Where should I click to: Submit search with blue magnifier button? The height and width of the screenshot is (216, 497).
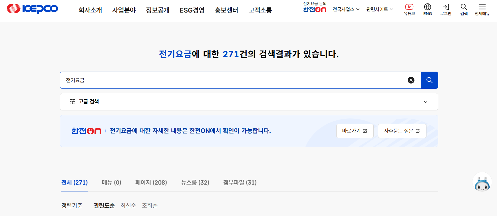click(429, 80)
